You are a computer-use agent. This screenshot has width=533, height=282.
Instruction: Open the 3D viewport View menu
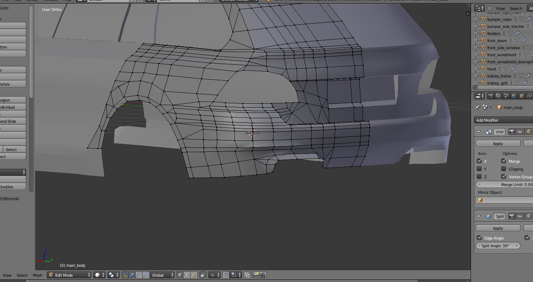7,275
